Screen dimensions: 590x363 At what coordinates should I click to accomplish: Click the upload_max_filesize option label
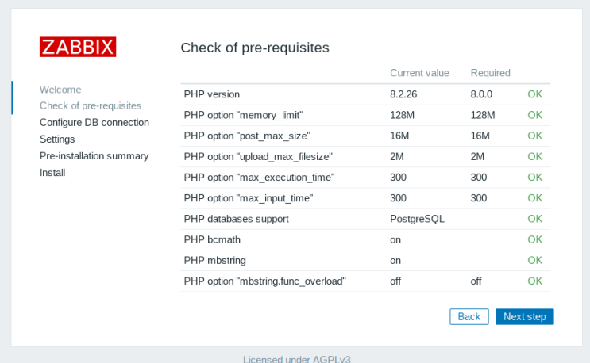tap(258, 156)
